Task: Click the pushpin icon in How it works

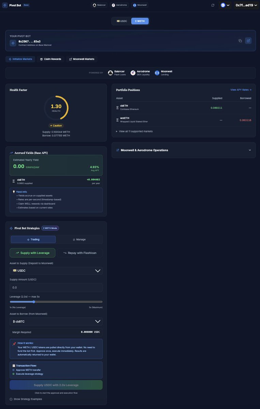Action: (14, 343)
